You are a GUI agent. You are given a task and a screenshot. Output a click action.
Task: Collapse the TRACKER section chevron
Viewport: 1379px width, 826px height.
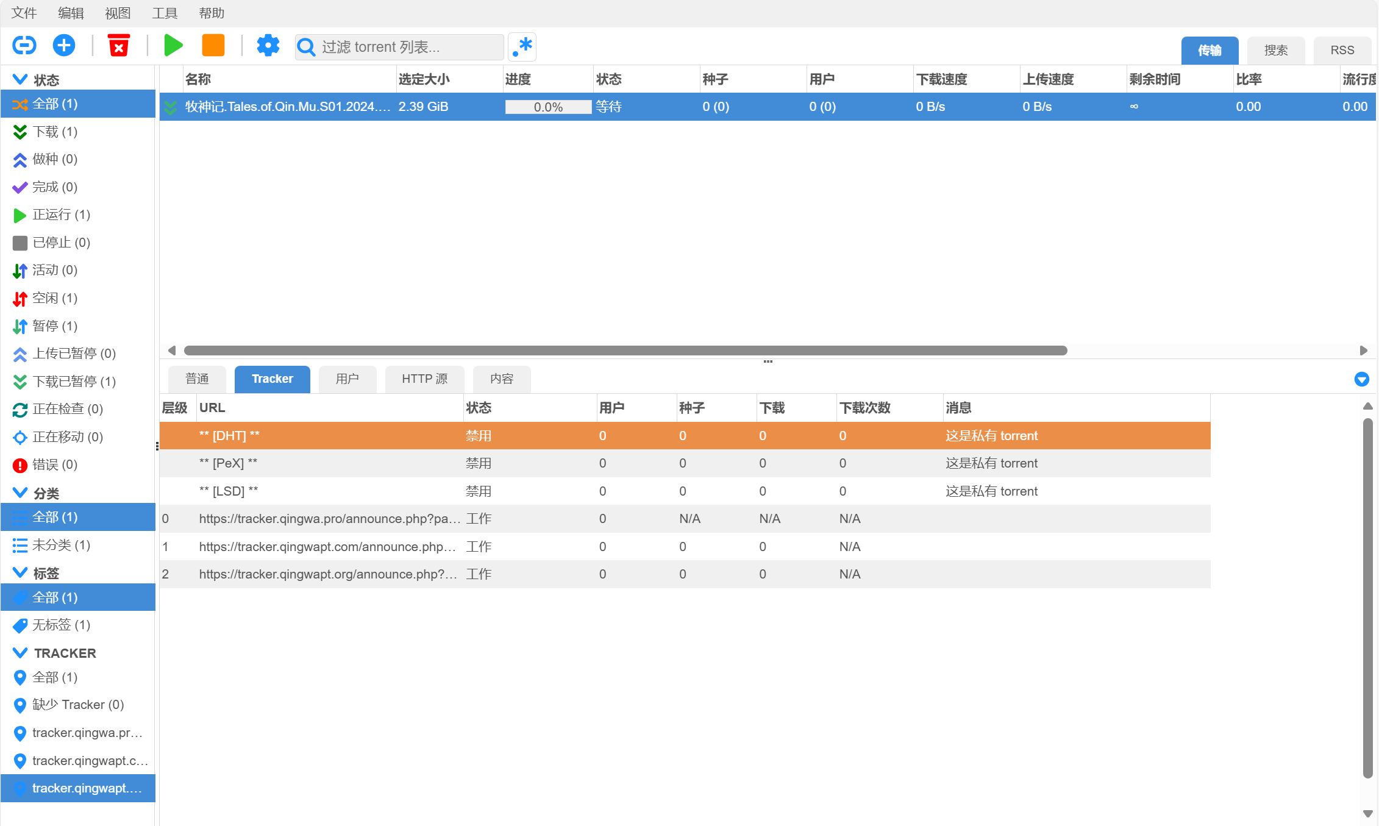tap(20, 653)
